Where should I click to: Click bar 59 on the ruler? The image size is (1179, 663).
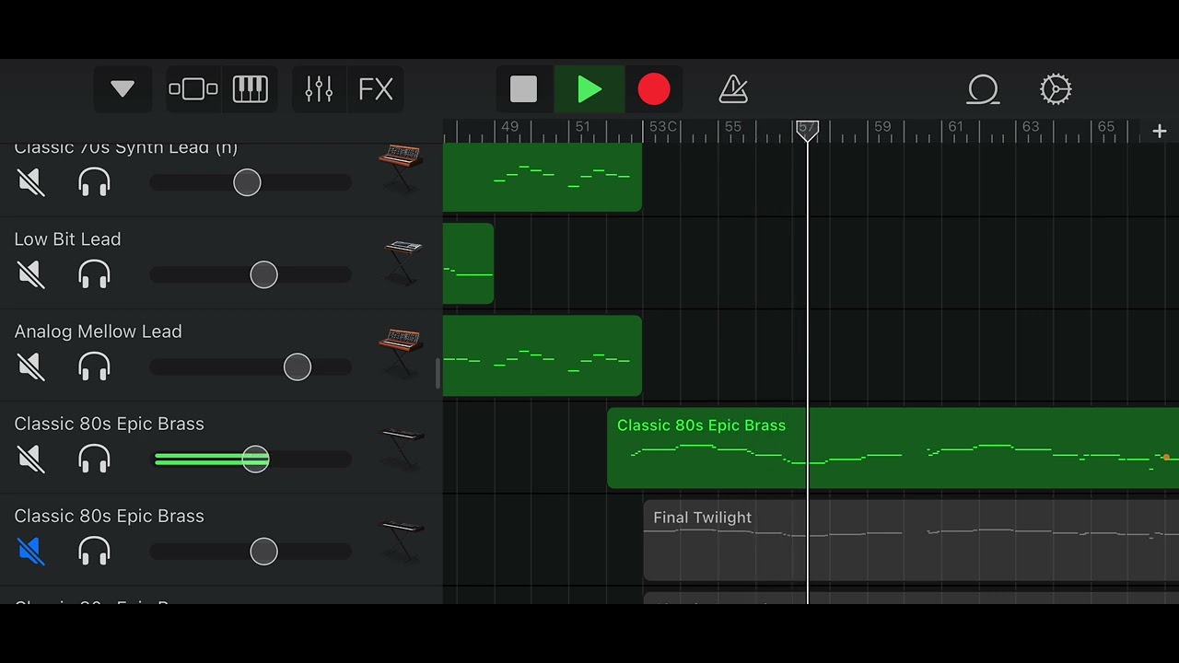coord(882,127)
